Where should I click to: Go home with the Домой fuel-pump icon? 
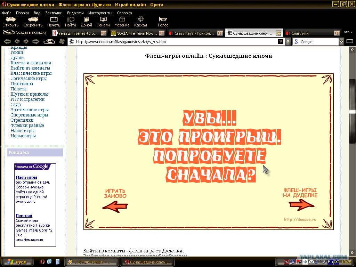click(x=87, y=19)
